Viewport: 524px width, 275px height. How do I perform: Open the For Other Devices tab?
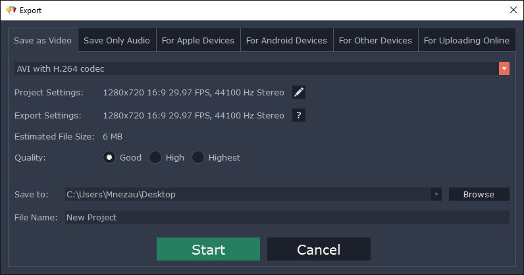click(x=376, y=40)
